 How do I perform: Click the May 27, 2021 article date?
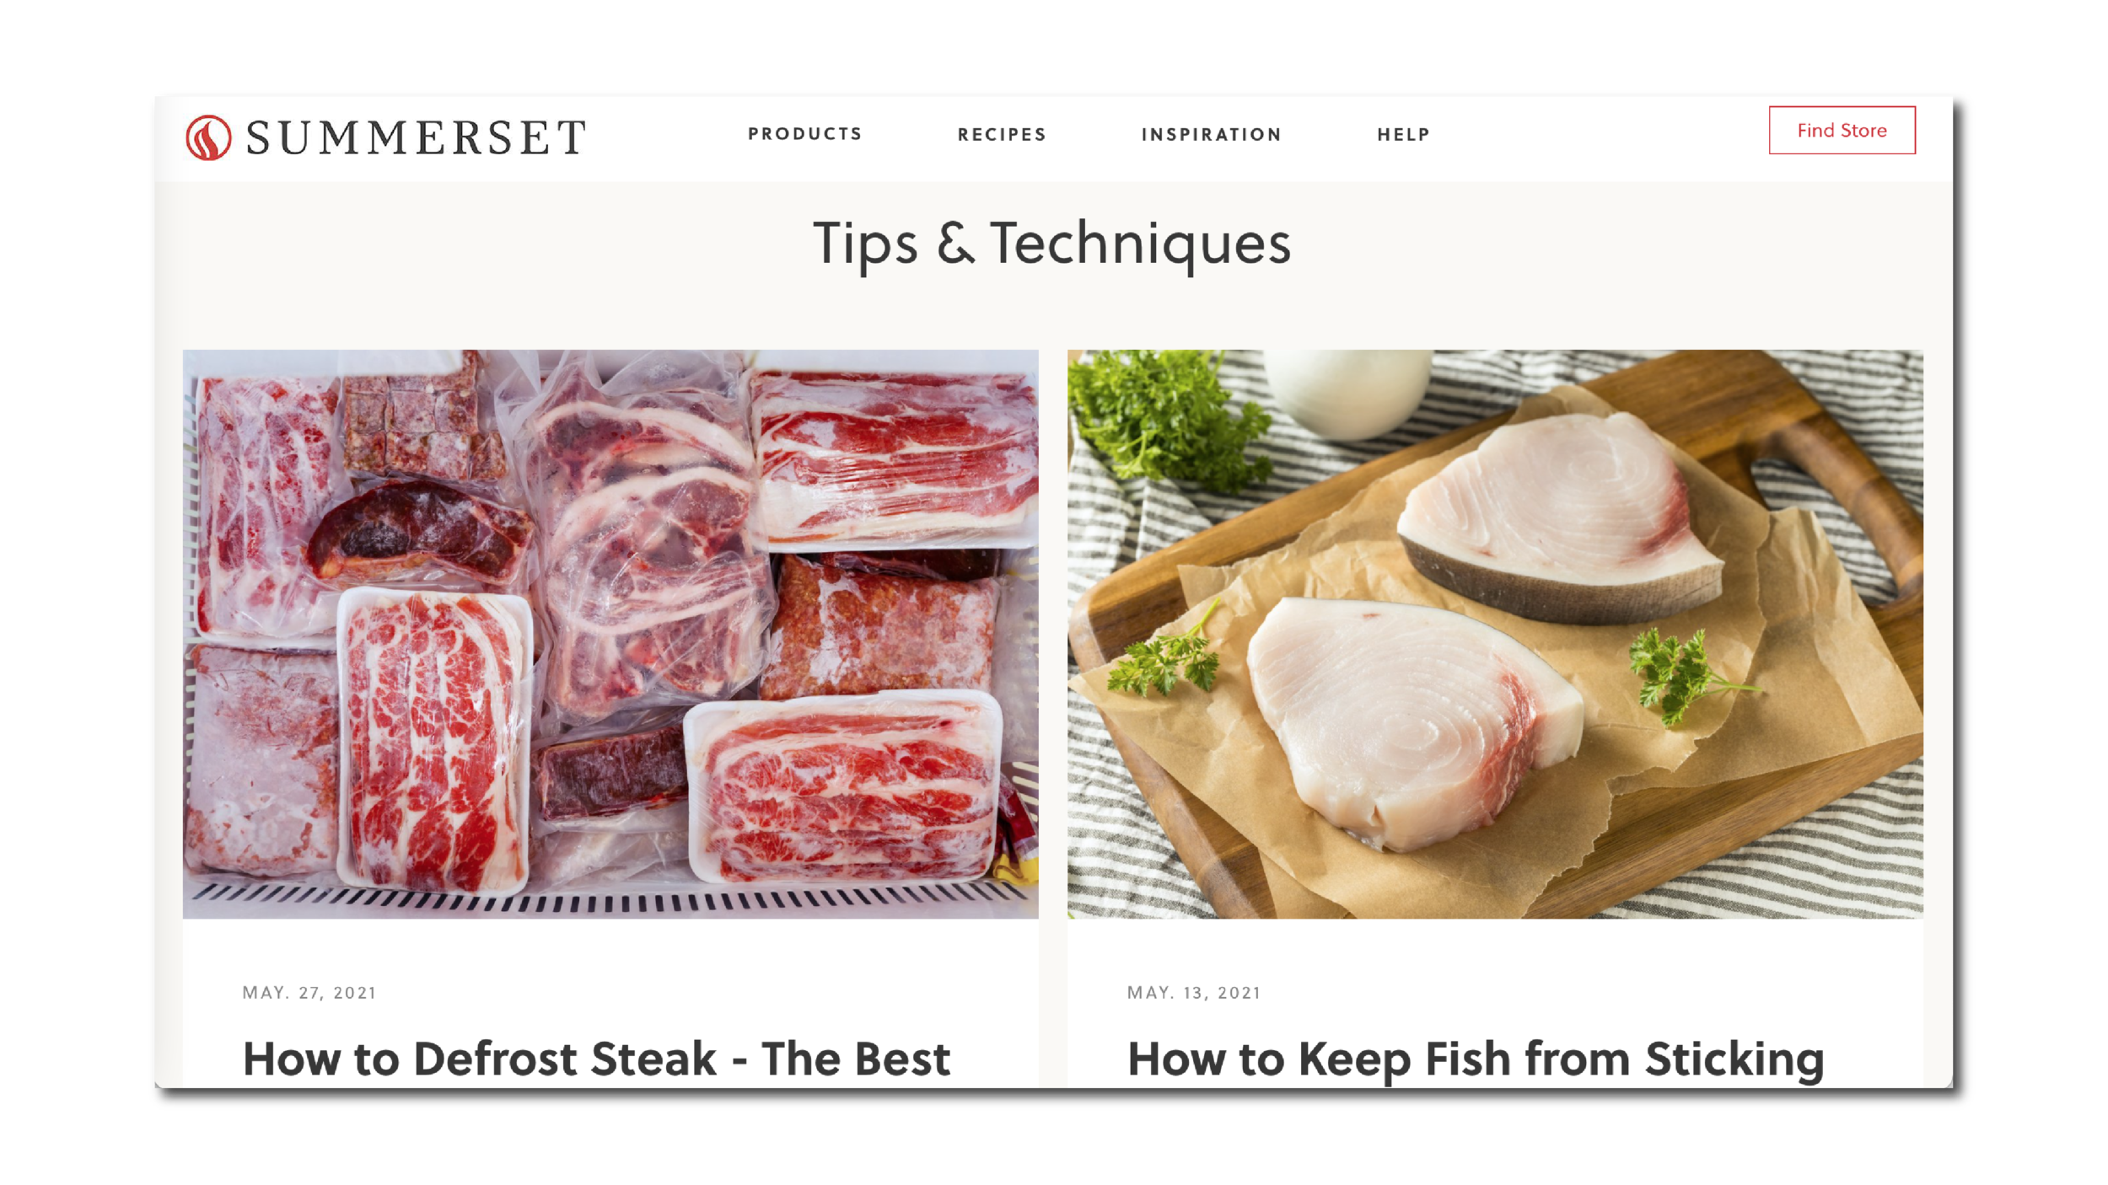point(309,993)
